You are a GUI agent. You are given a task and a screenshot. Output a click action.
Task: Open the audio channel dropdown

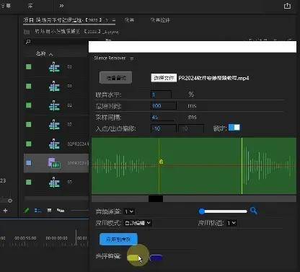pos(129,211)
